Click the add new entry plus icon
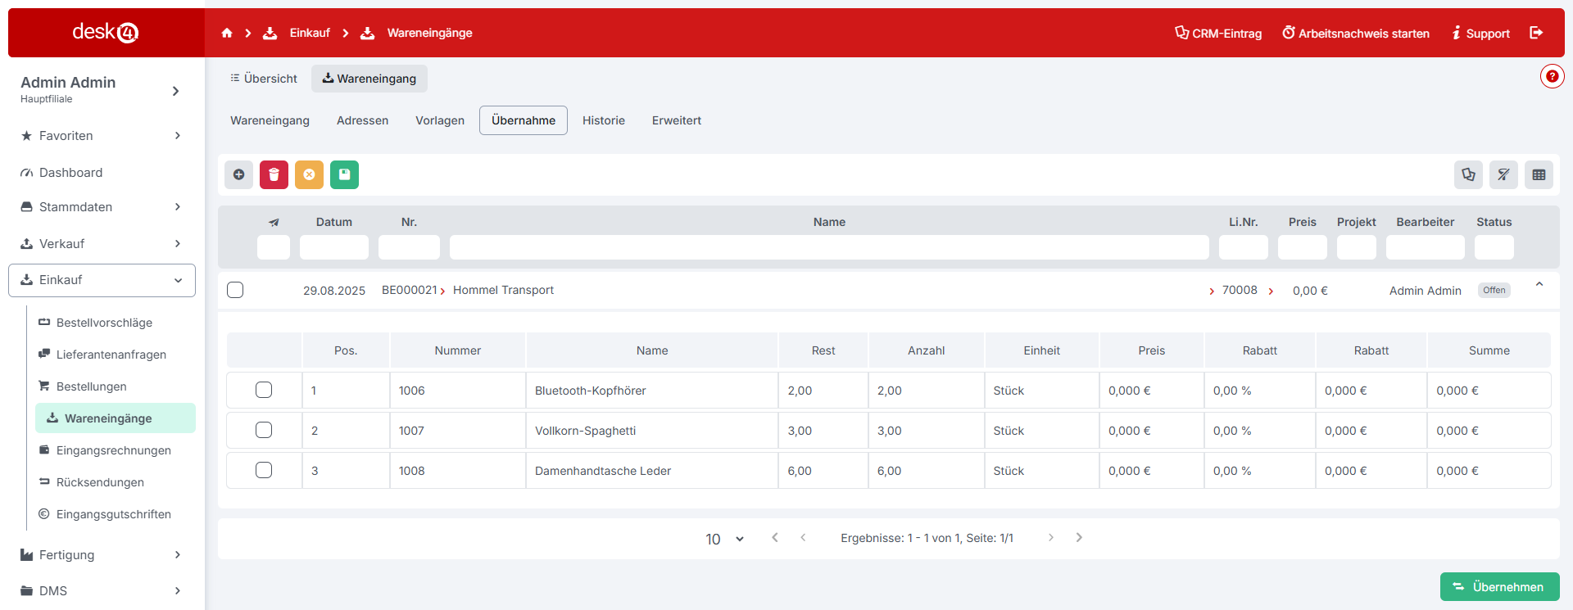 tap(238, 174)
